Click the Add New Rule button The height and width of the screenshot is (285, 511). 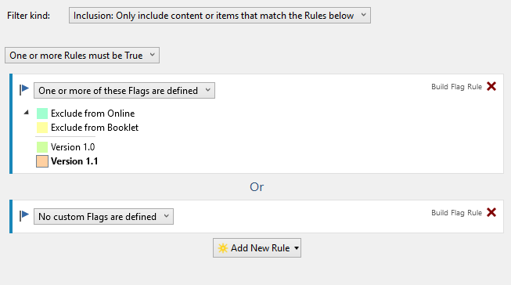coord(257,248)
